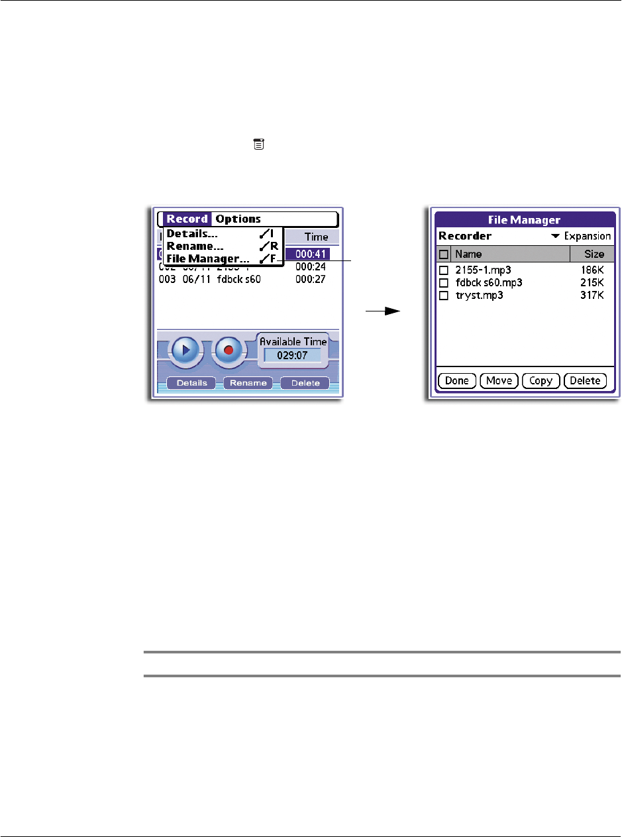The height and width of the screenshot is (837, 622).
Task: Click the 186K size value
Action: [x=592, y=270]
